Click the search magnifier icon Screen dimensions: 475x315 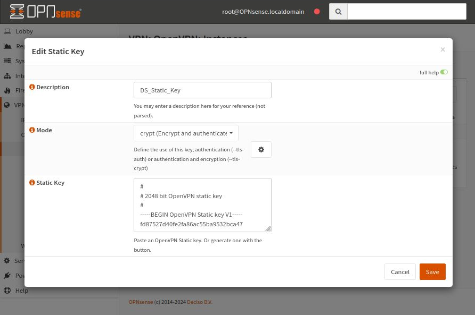coord(339,11)
